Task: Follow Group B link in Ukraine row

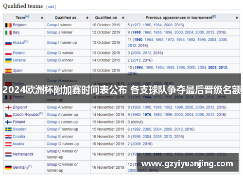Action: 54,60
